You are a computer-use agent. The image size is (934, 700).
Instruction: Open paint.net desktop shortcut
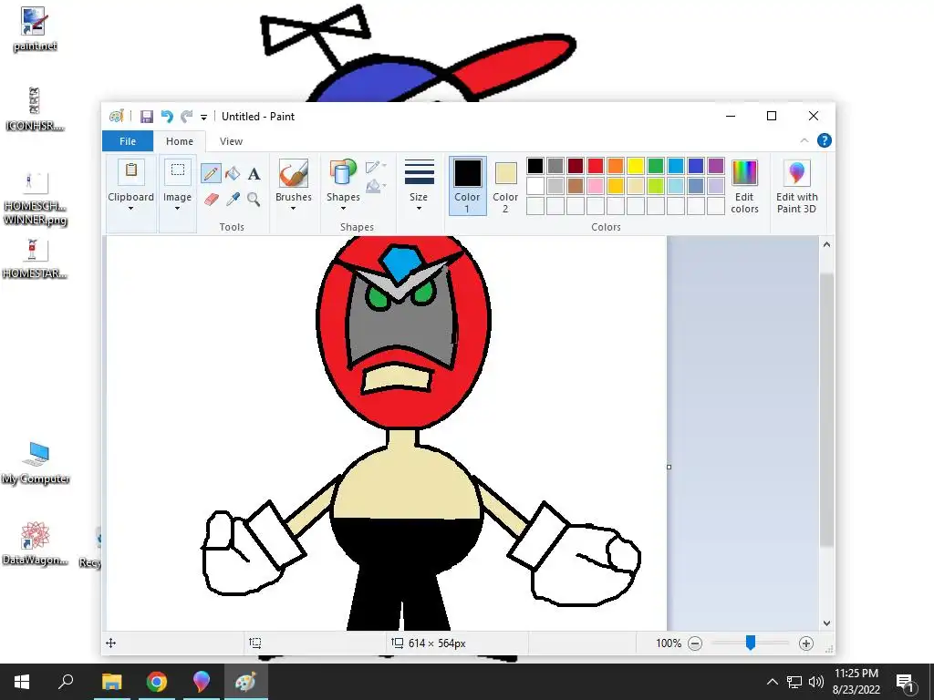(34, 28)
